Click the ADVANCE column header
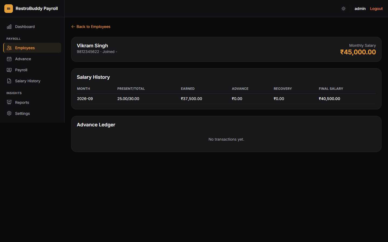This screenshot has width=388, height=242. coord(240,89)
